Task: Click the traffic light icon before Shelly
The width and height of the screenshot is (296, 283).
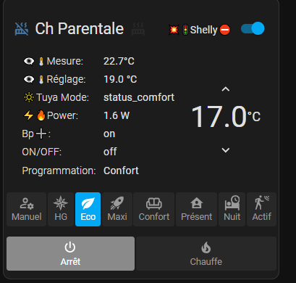Action: coord(185,30)
